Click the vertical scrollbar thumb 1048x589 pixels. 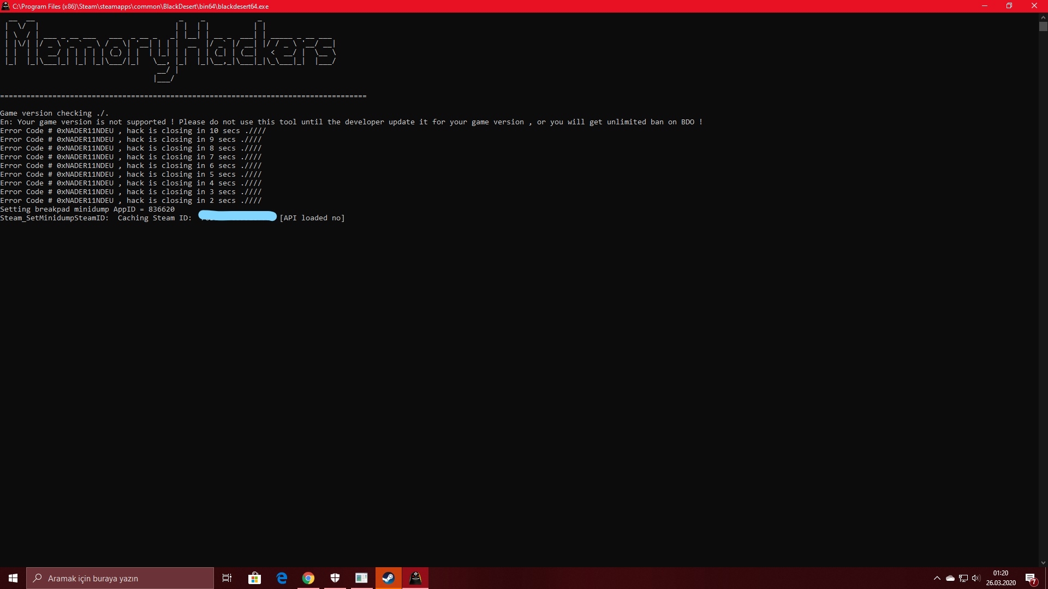(x=1043, y=26)
